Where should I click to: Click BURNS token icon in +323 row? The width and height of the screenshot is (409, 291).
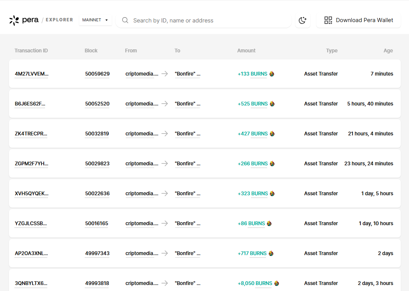coord(272,194)
